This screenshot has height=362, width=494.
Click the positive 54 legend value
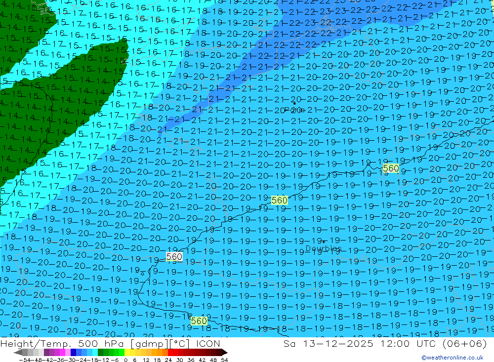click(x=224, y=360)
